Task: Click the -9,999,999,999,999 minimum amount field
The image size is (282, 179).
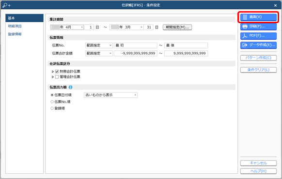Action: point(135,53)
